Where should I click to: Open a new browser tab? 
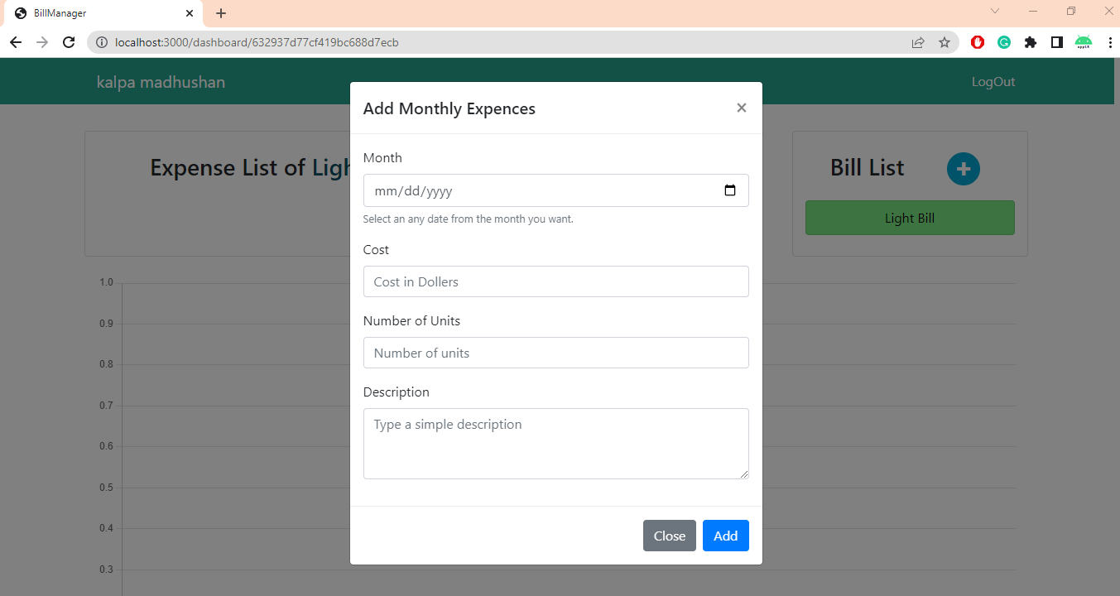coord(220,13)
